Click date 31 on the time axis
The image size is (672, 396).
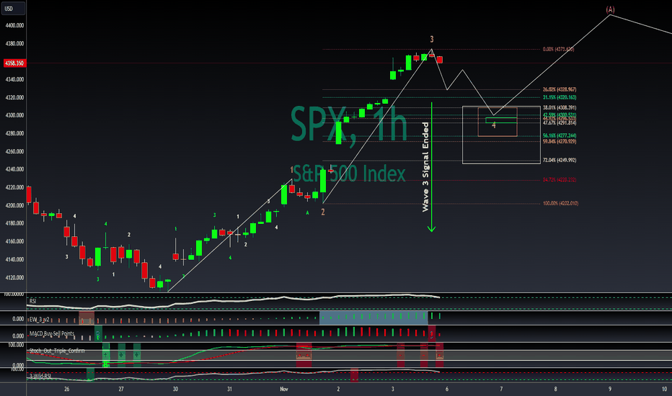coord(230,389)
